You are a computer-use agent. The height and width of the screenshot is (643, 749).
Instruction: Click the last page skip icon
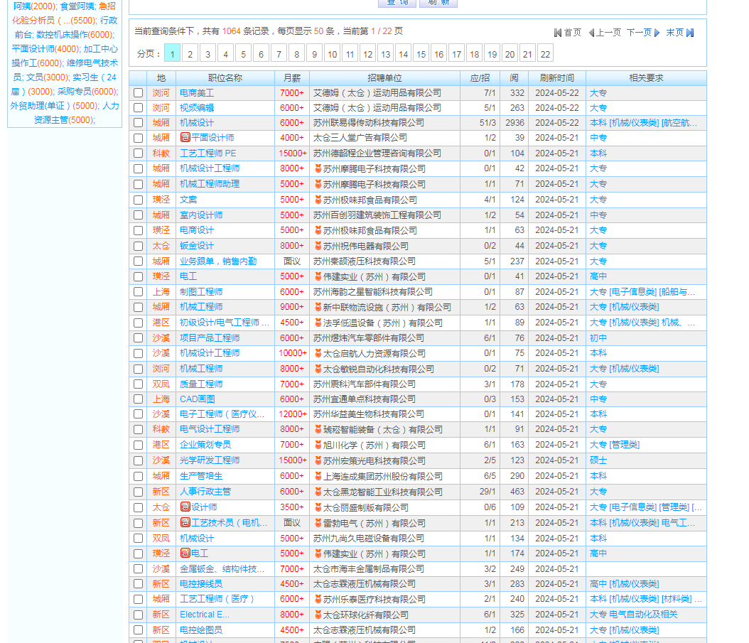pos(690,33)
